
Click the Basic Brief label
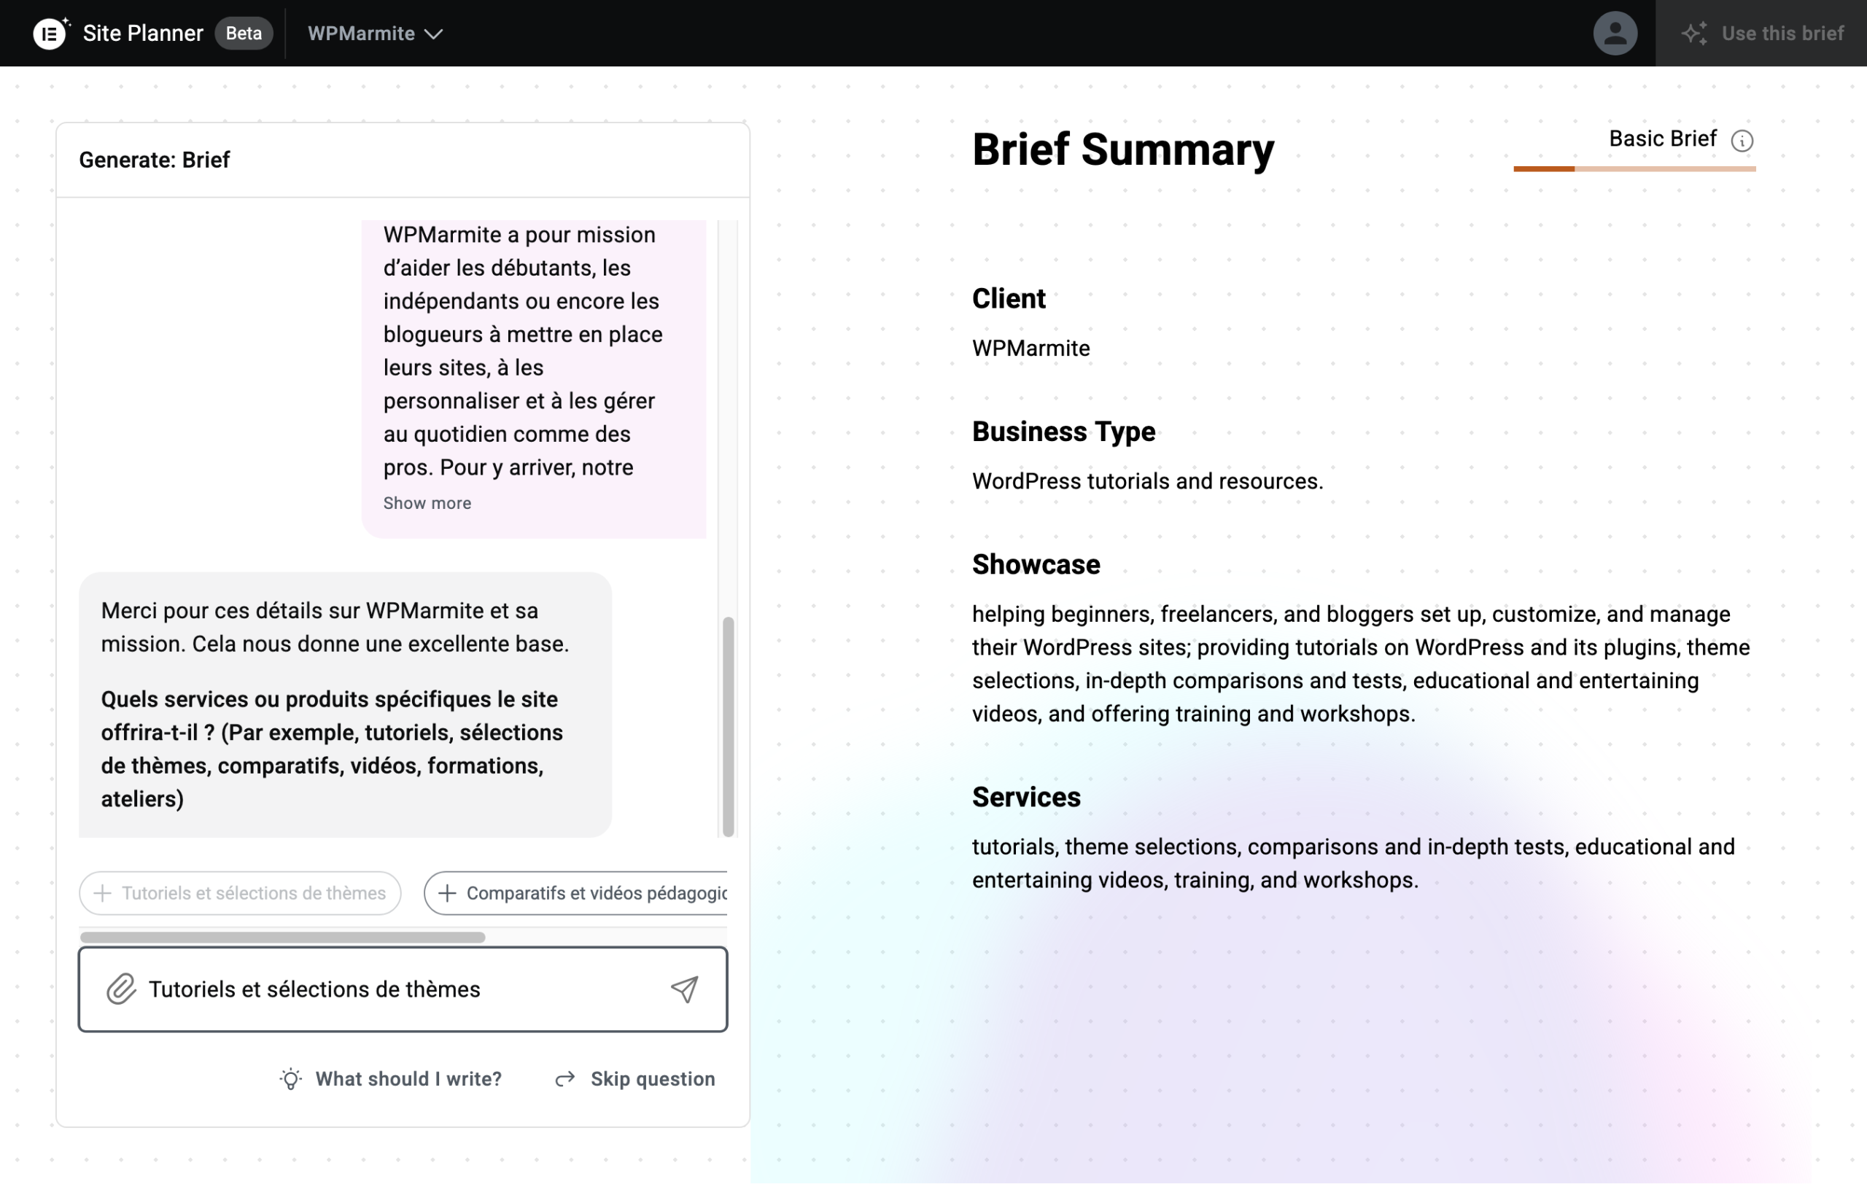click(x=1663, y=139)
